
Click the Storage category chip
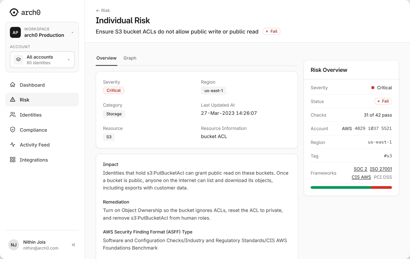click(x=114, y=114)
